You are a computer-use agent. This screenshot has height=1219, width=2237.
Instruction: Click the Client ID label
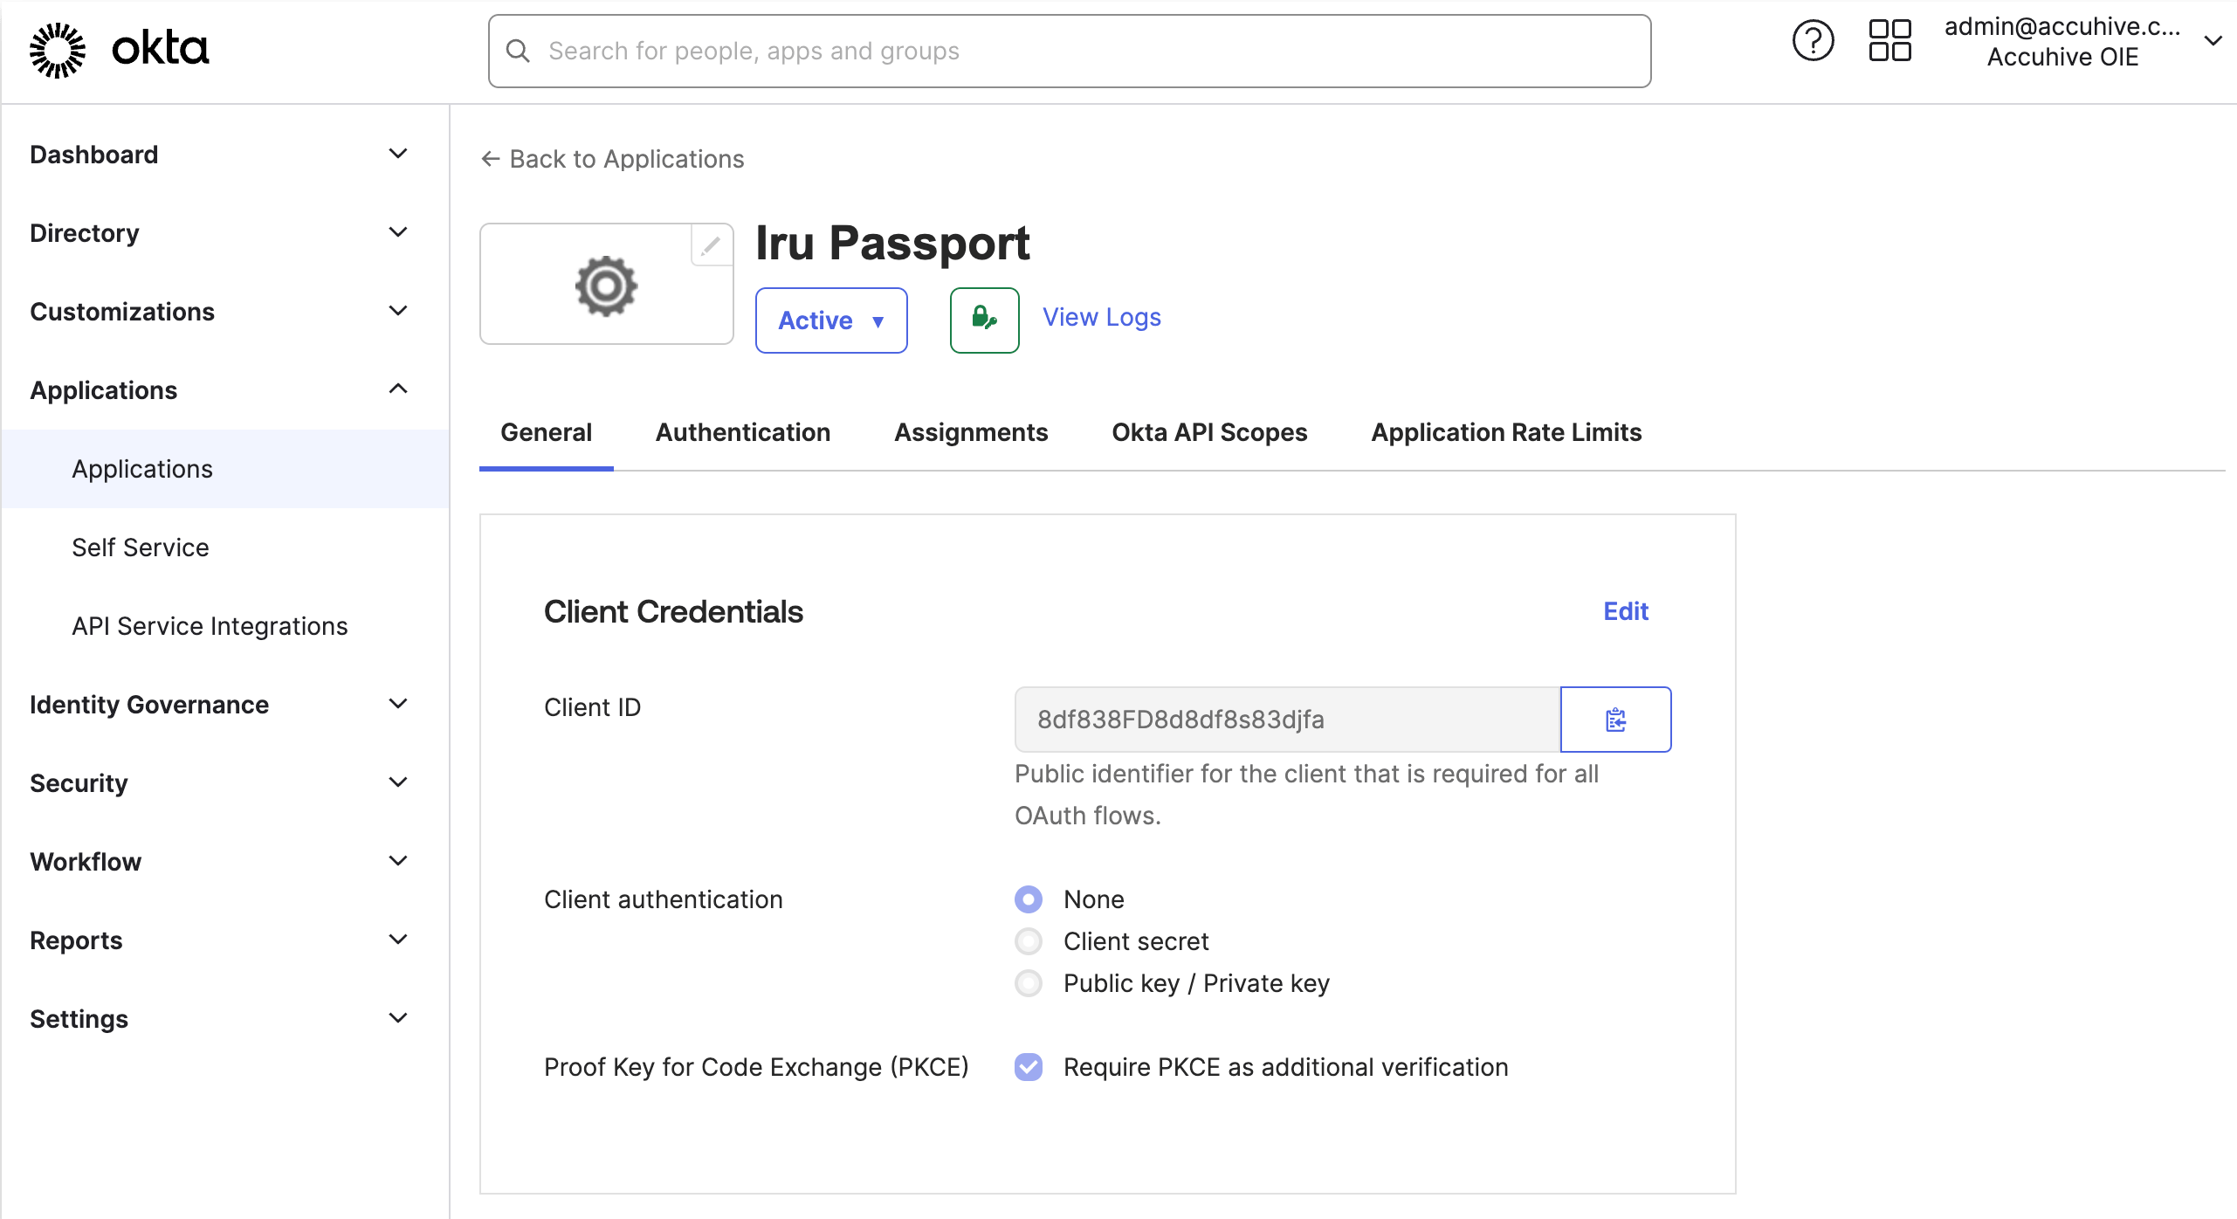pyautogui.click(x=593, y=707)
